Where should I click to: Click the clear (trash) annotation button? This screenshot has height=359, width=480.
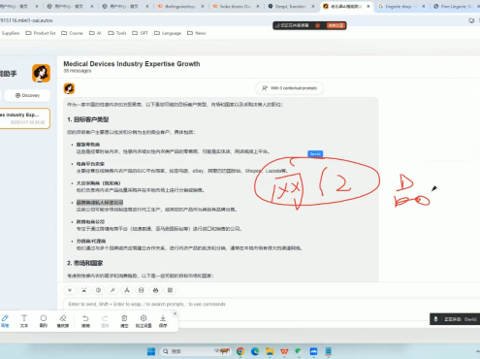[x=124, y=321]
